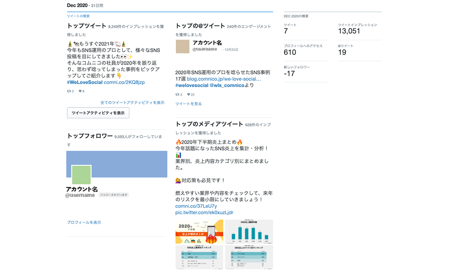Viewport: 451px width, 271px height.
Task: Click the プロフィールを表示 link
Action: (84, 222)
